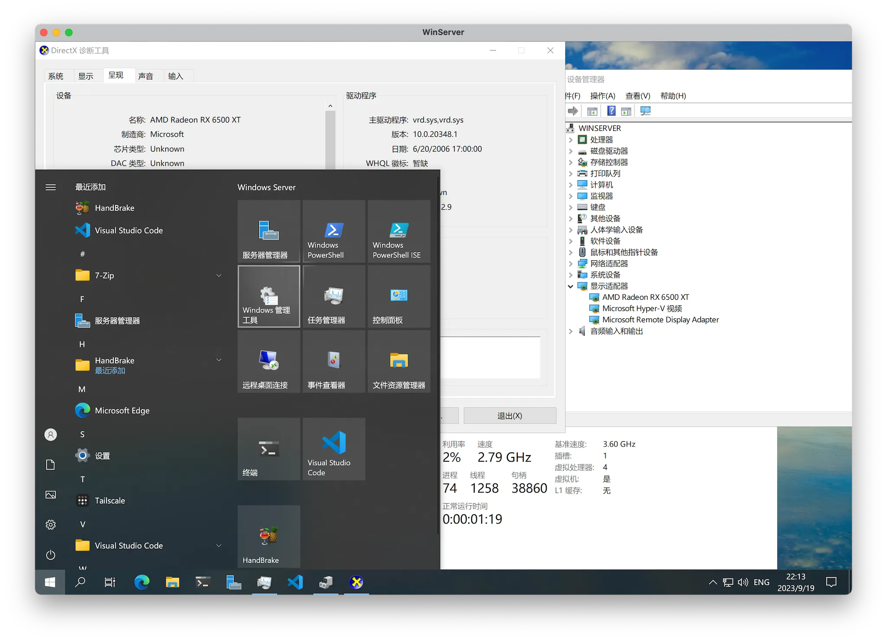
Task: Expand the HandBrake folder list
Action: tap(219, 360)
